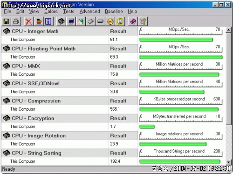The image size is (233, 174).
Task: Click the disk drive test icon
Action: pos(100,21)
